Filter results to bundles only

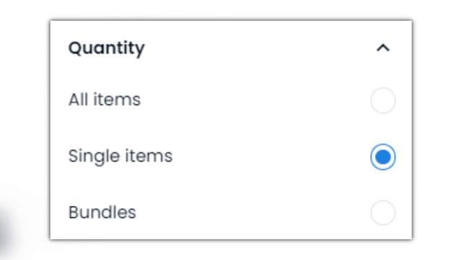pos(383,213)
